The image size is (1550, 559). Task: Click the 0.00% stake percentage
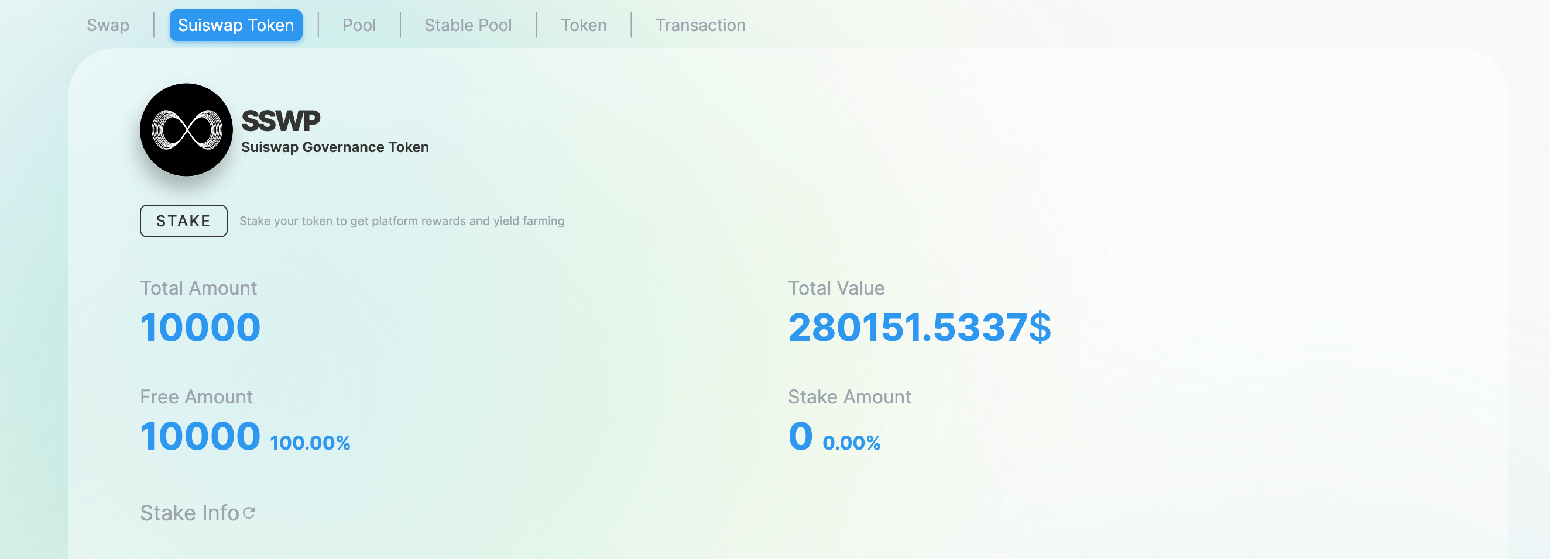click(x=852, y=443)
